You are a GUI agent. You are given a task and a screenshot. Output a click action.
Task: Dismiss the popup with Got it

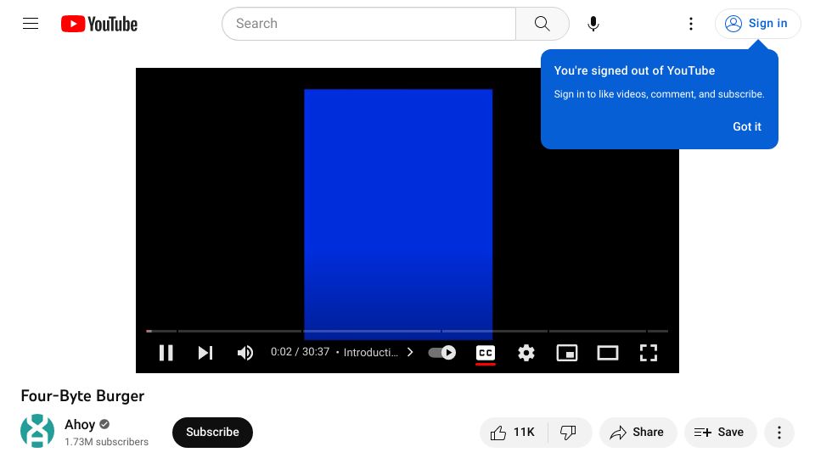[x=746, y=126]
